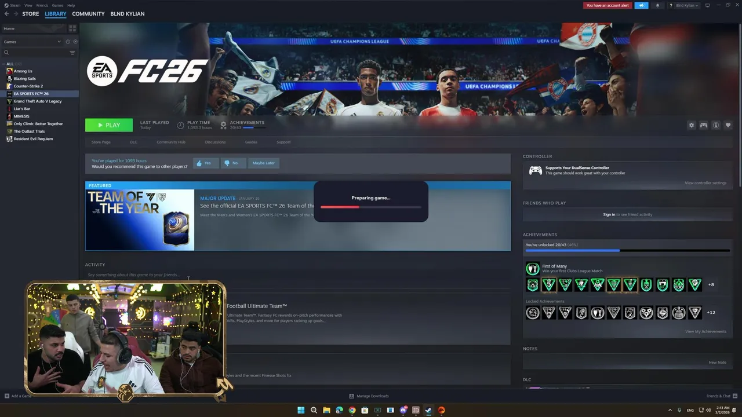This screenshot has width=742, height=417.
Task: Open the Steam help question mark icon
Action: 671,5
